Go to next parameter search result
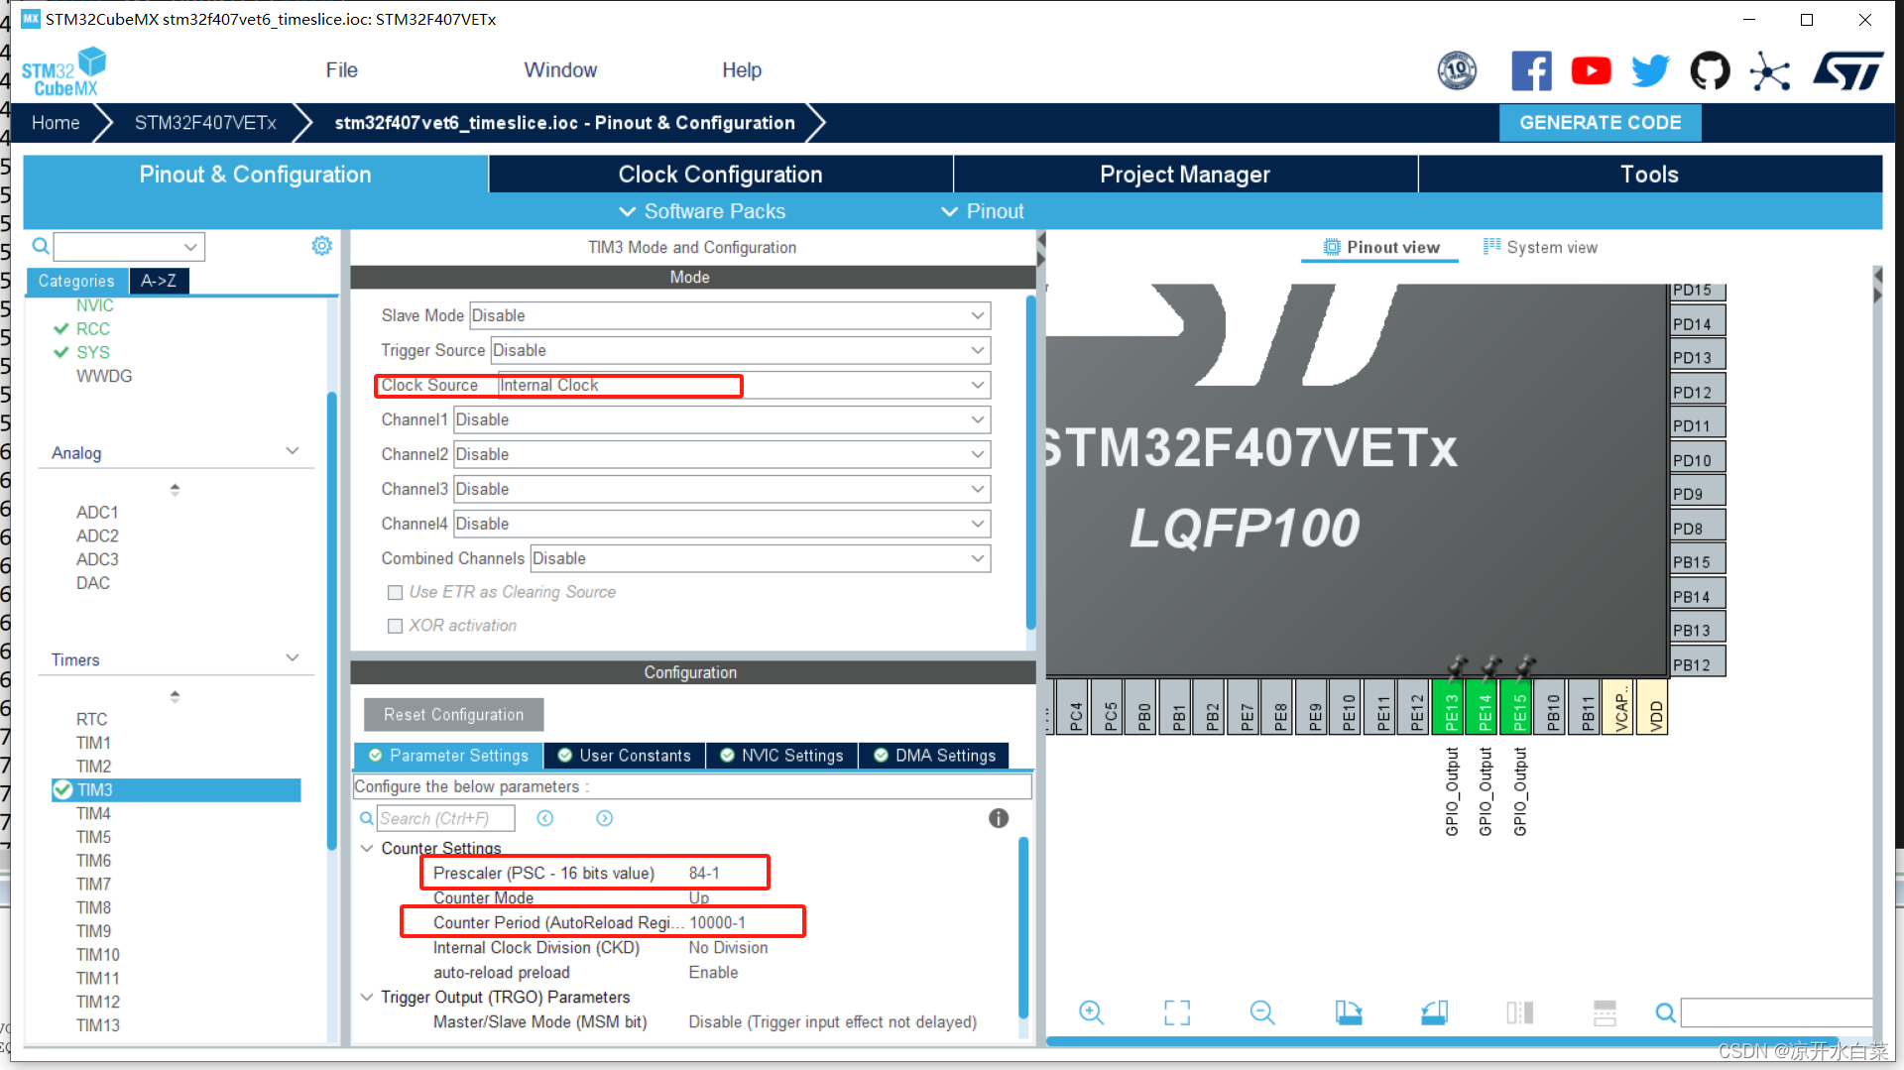The image size is (1904, 1070). point(605,818)
